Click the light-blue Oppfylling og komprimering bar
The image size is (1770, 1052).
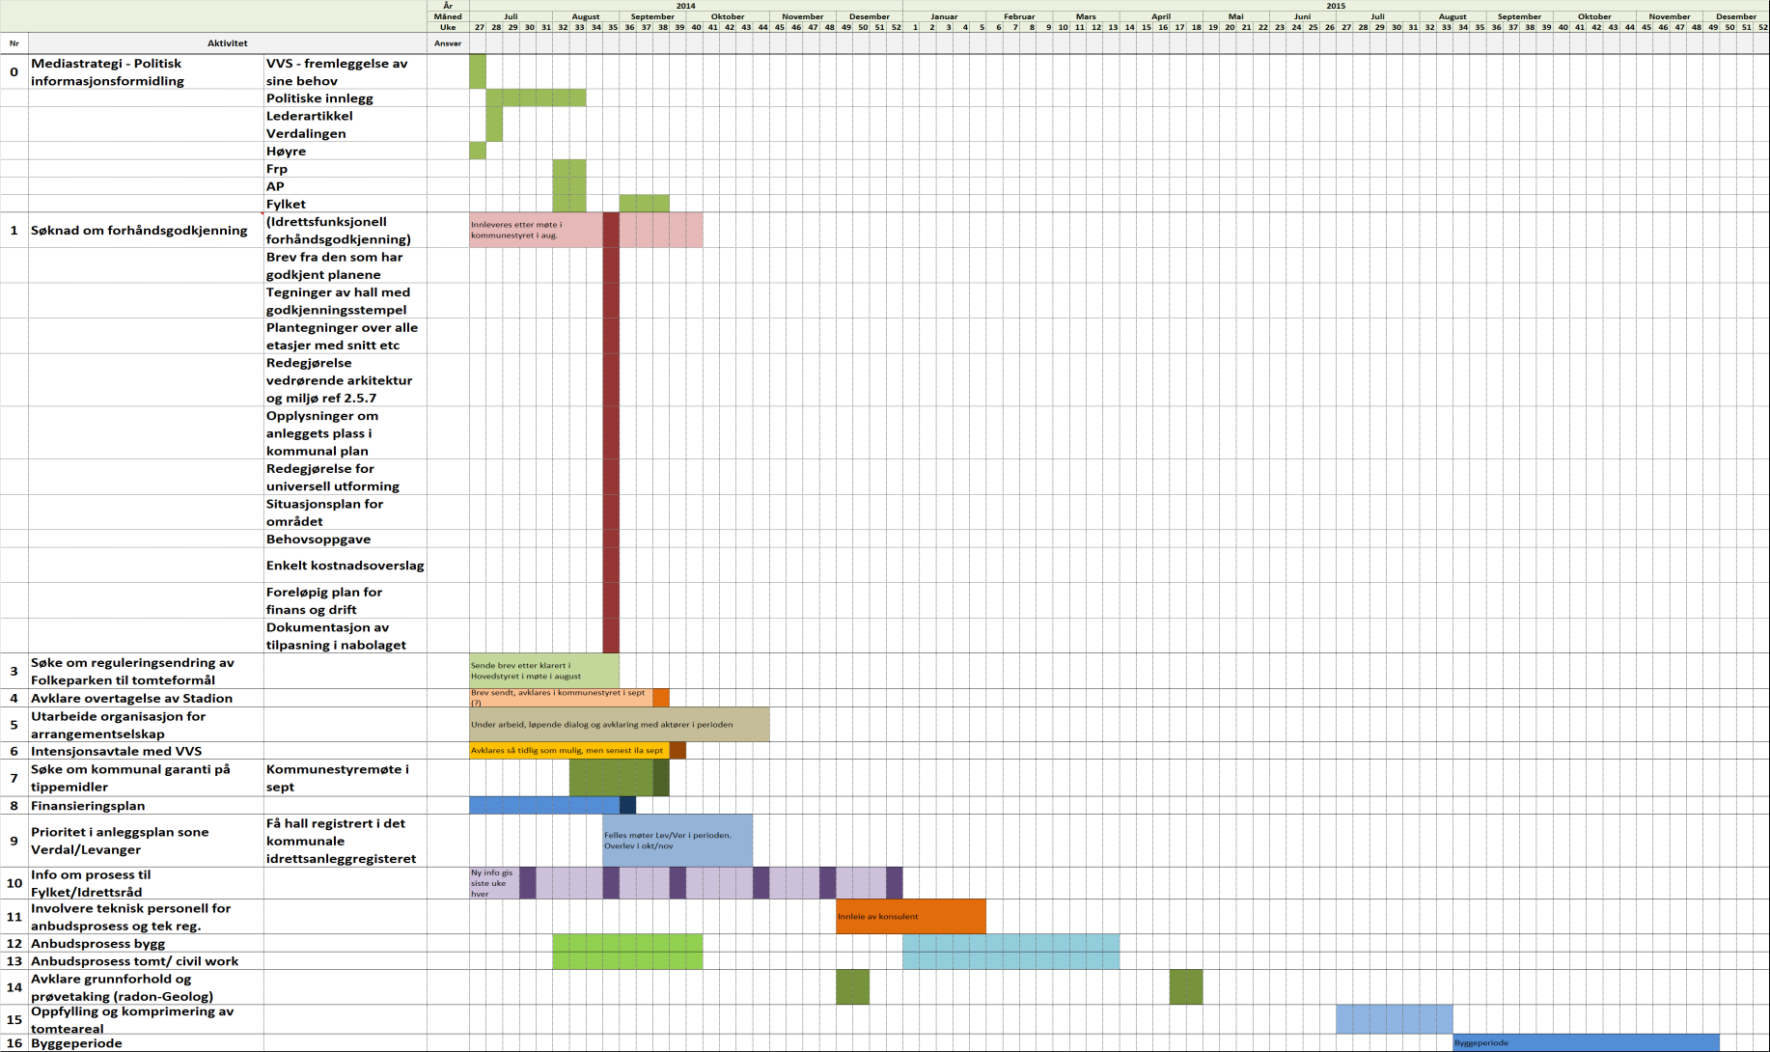click(1395, 1019)
